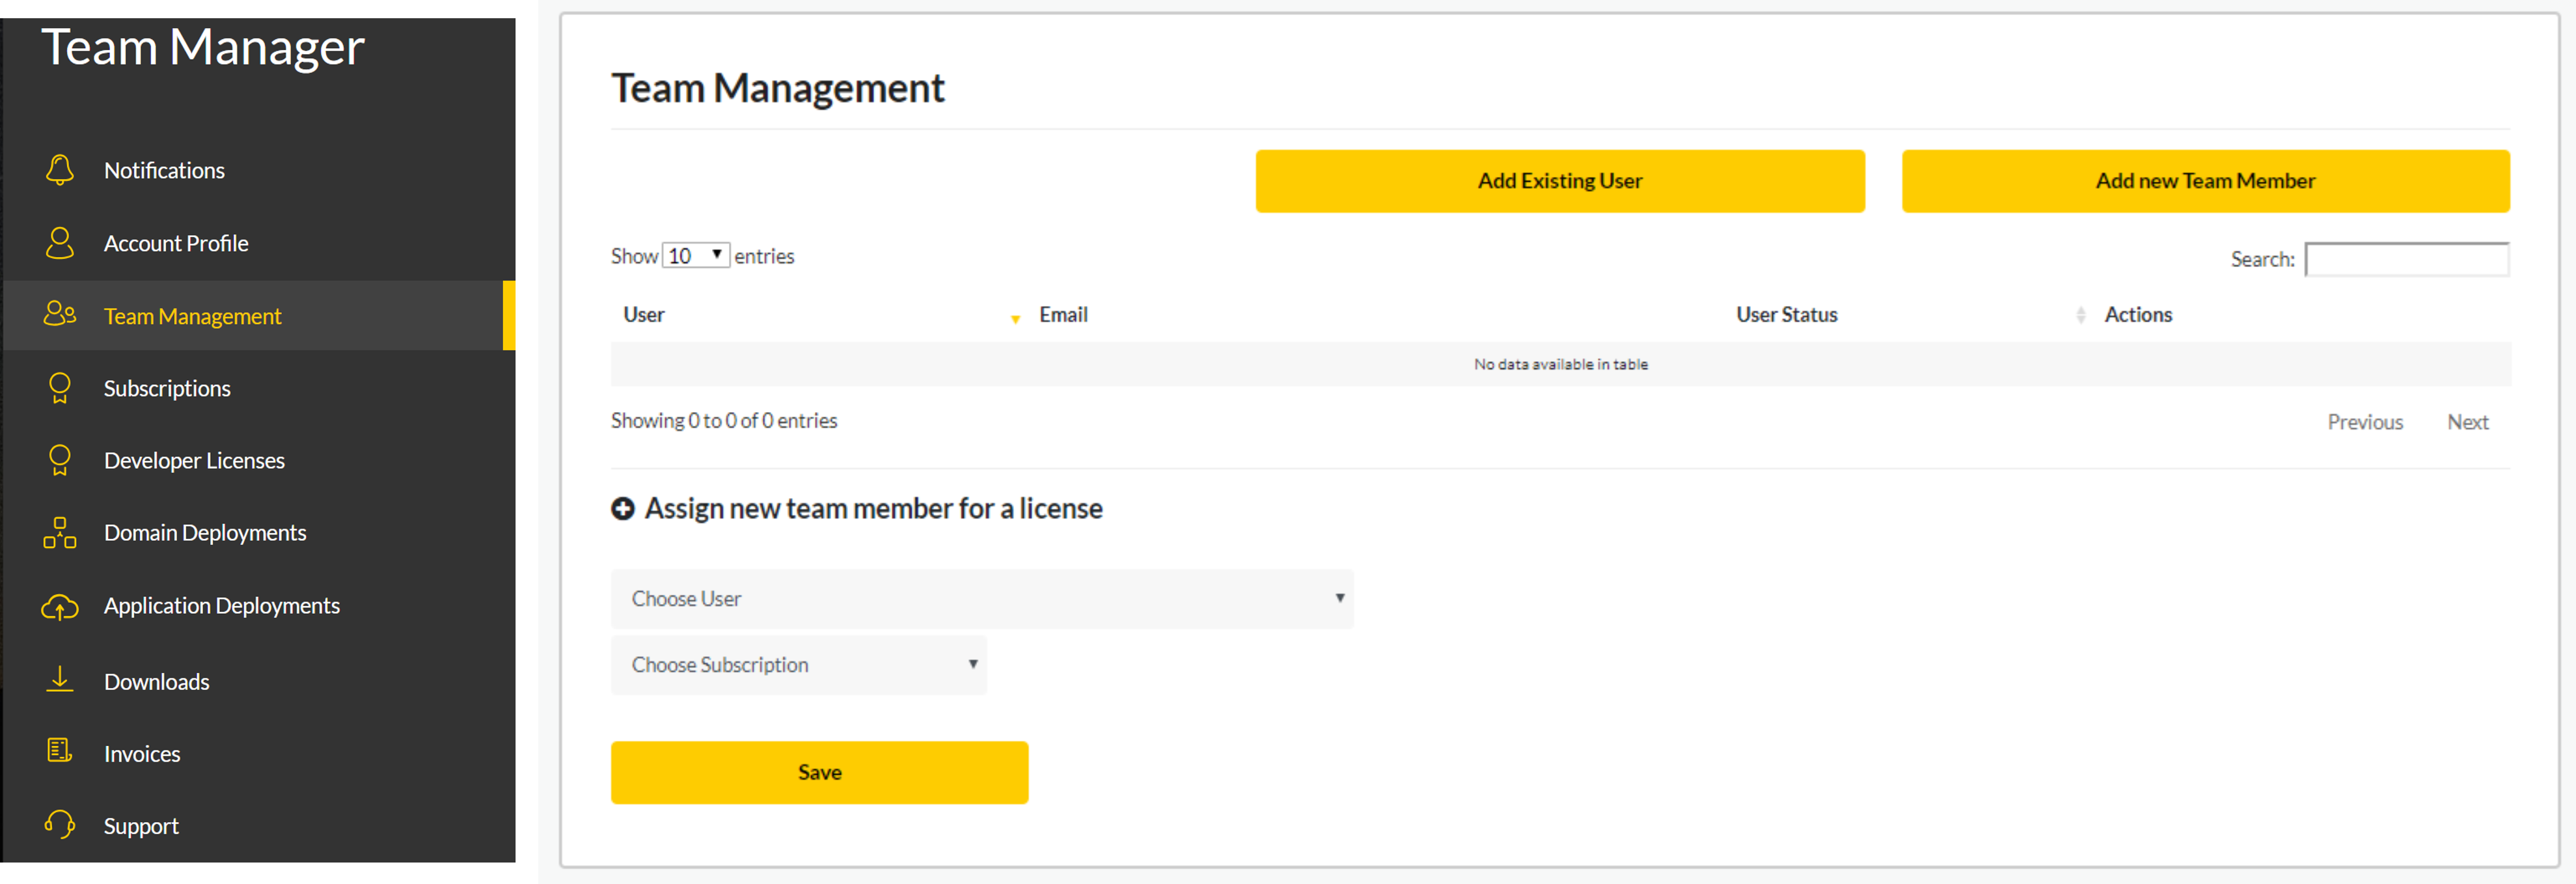Image resolution: width=2576 pixels, height=884 pixels.
Task: Sort table by User Status arrows
Action: click(x=2081, y=315)
